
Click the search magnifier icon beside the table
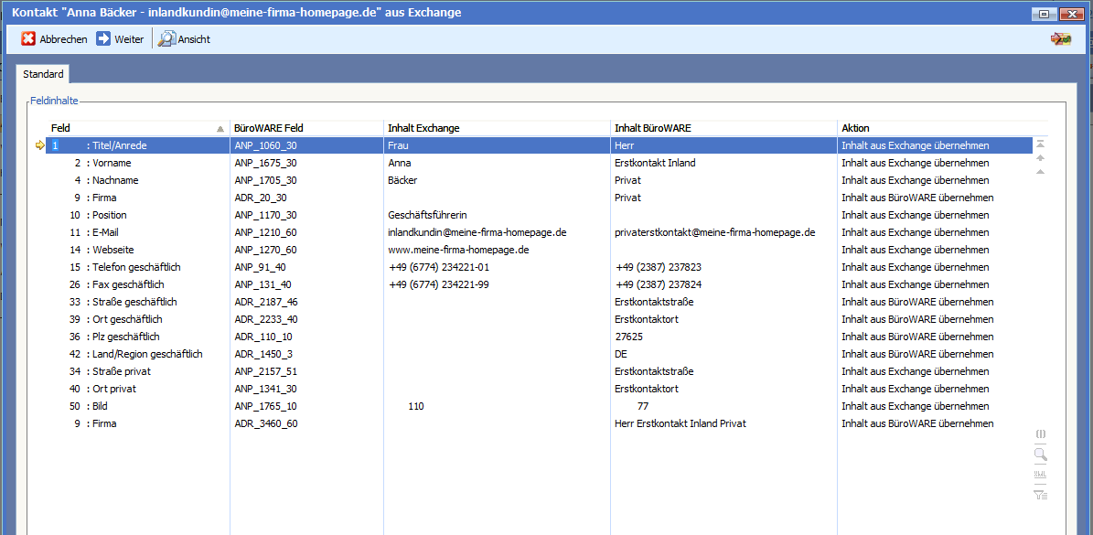coord(1040,455)
